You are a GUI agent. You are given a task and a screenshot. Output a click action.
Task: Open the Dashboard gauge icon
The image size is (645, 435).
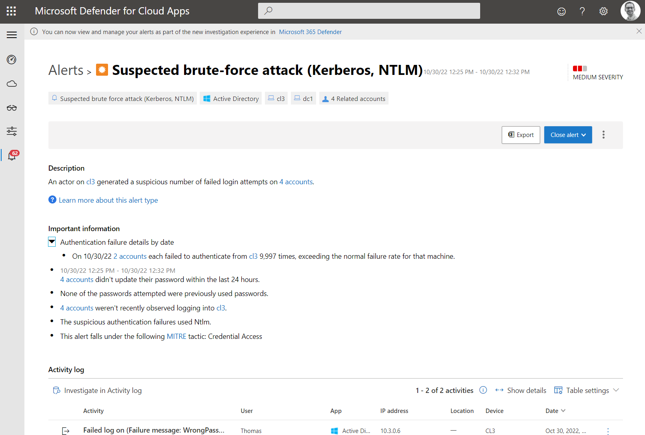point(12,60)
